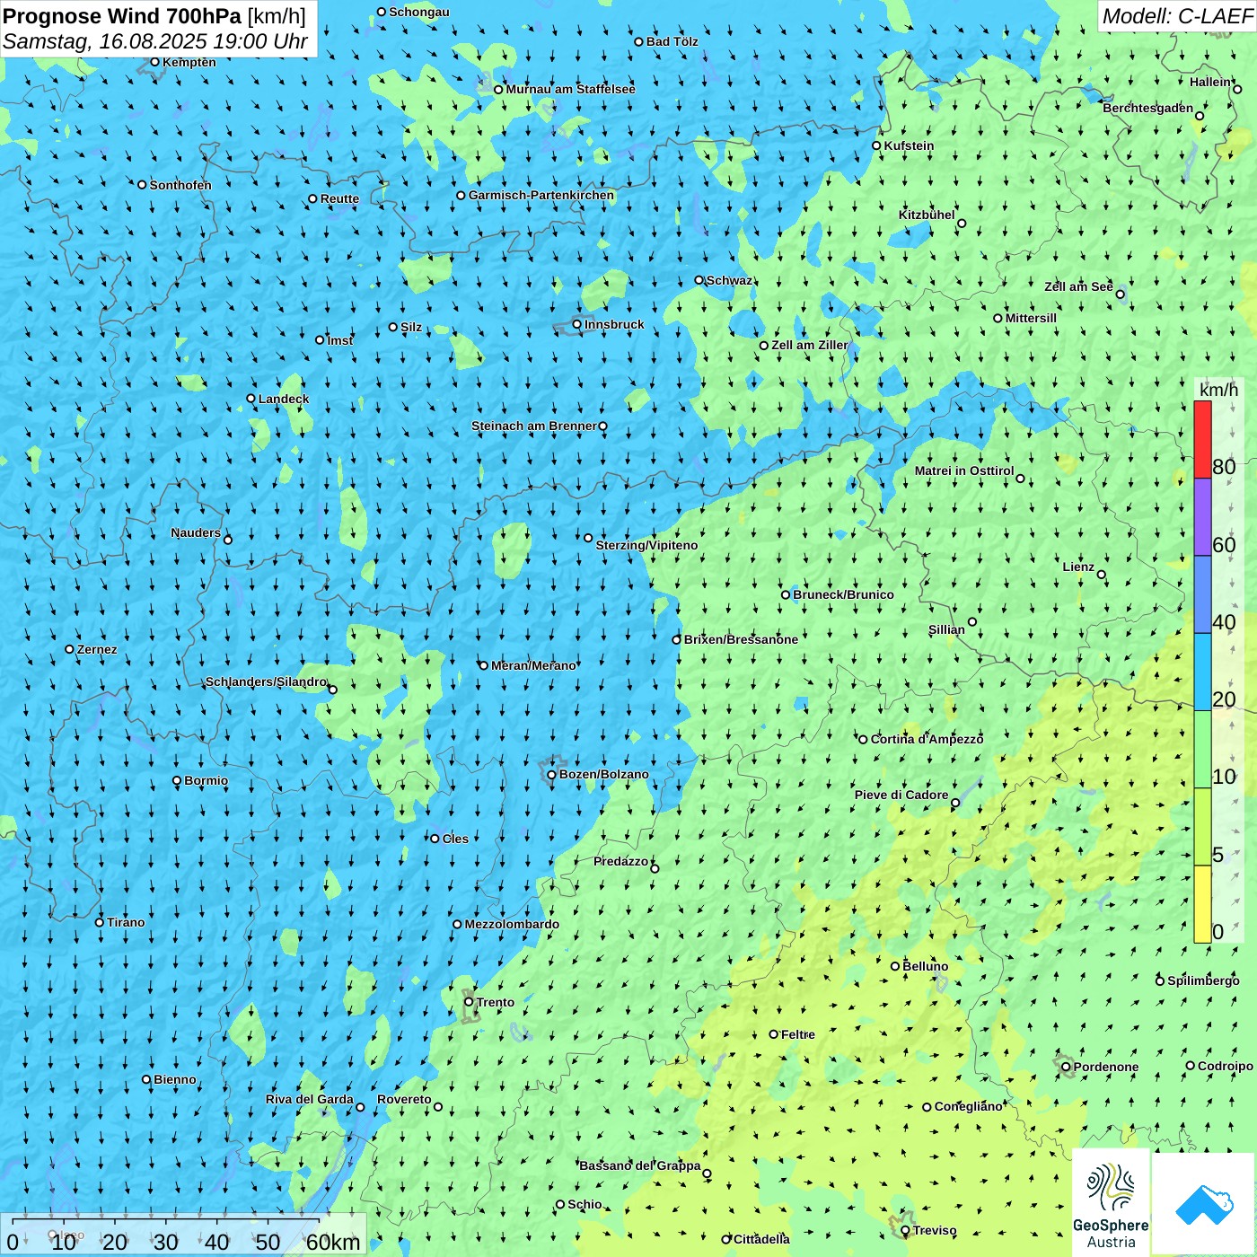This screenshot has width=1257, height=1257.
Task: Click the 'Sonthofen' label
Action: click(x=180, y=185)
